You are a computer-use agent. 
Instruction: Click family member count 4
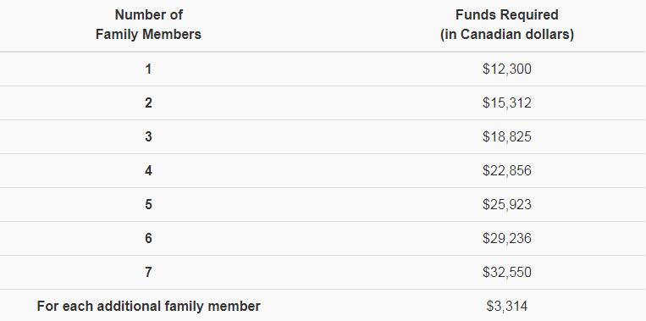tap(148, 170)
